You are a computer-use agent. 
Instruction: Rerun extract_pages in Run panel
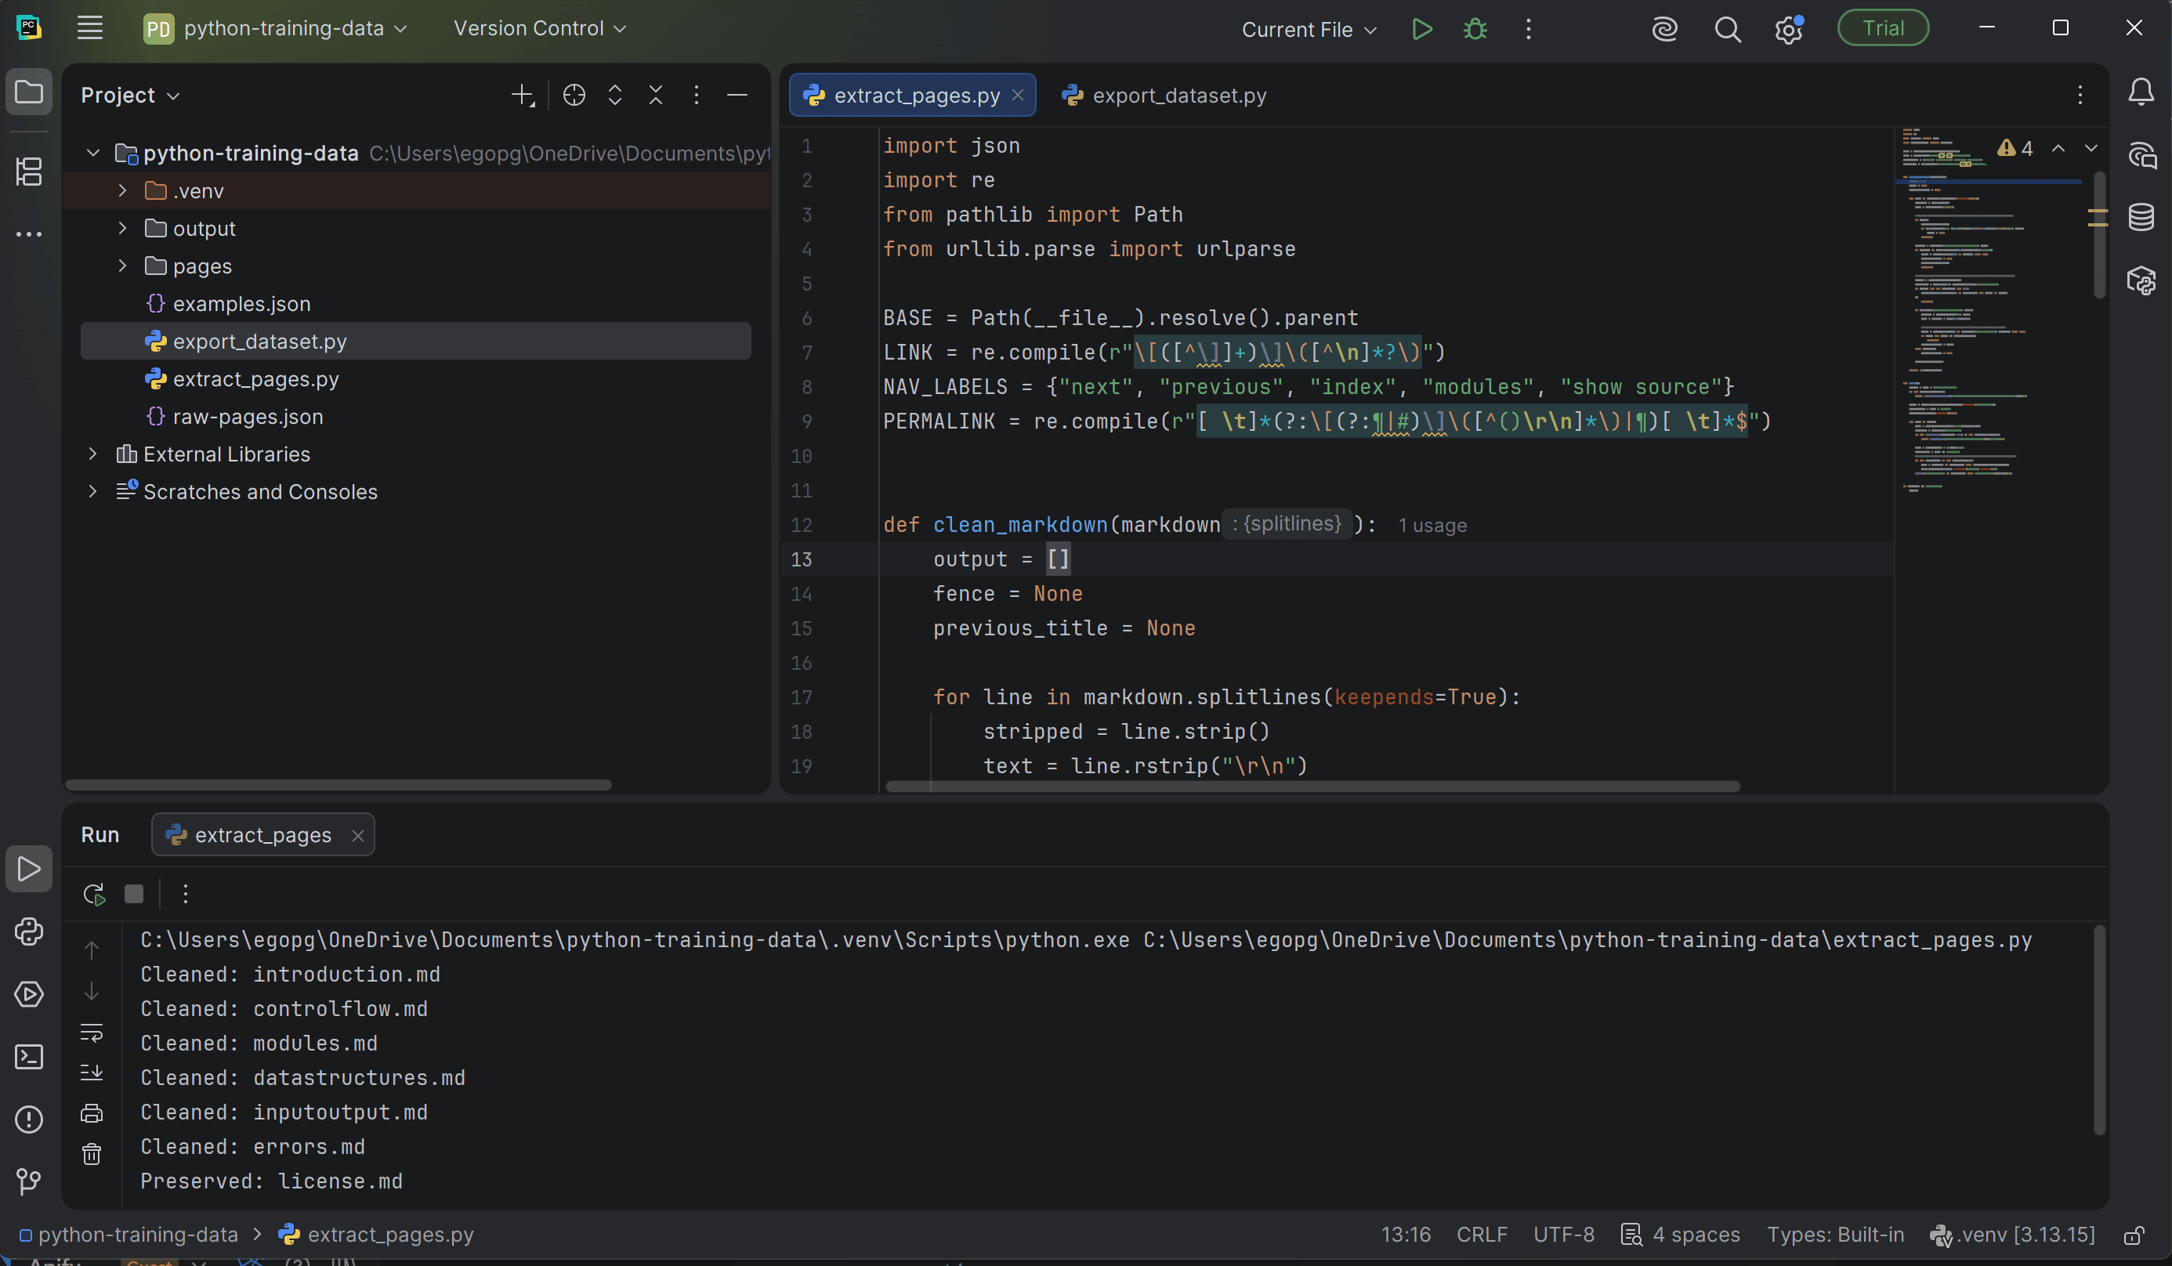94,894
